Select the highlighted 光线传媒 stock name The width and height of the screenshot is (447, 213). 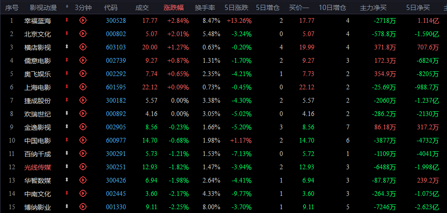[38, 167]
